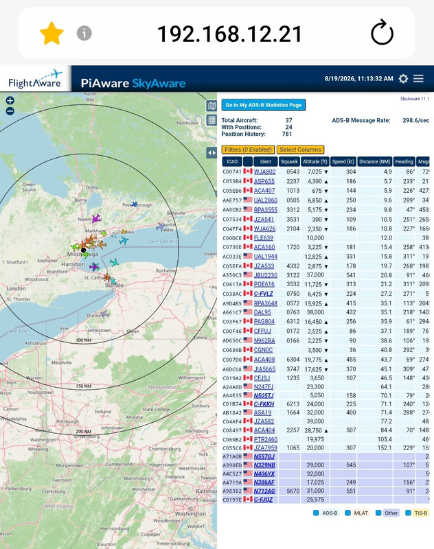
Task: Click the date and time display
Action: 358,78
